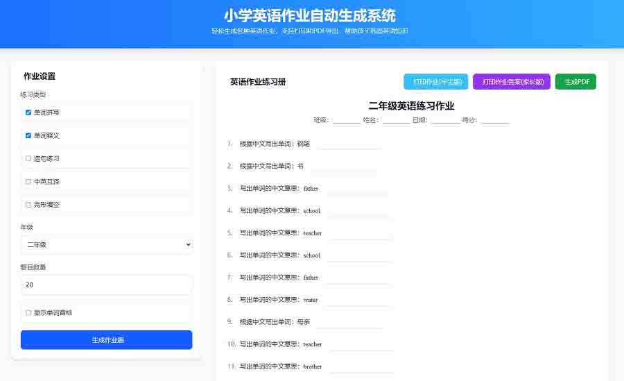Click the 班级 blank on the worksheet
Screen dimensions: 624x381
coord(346,121)
